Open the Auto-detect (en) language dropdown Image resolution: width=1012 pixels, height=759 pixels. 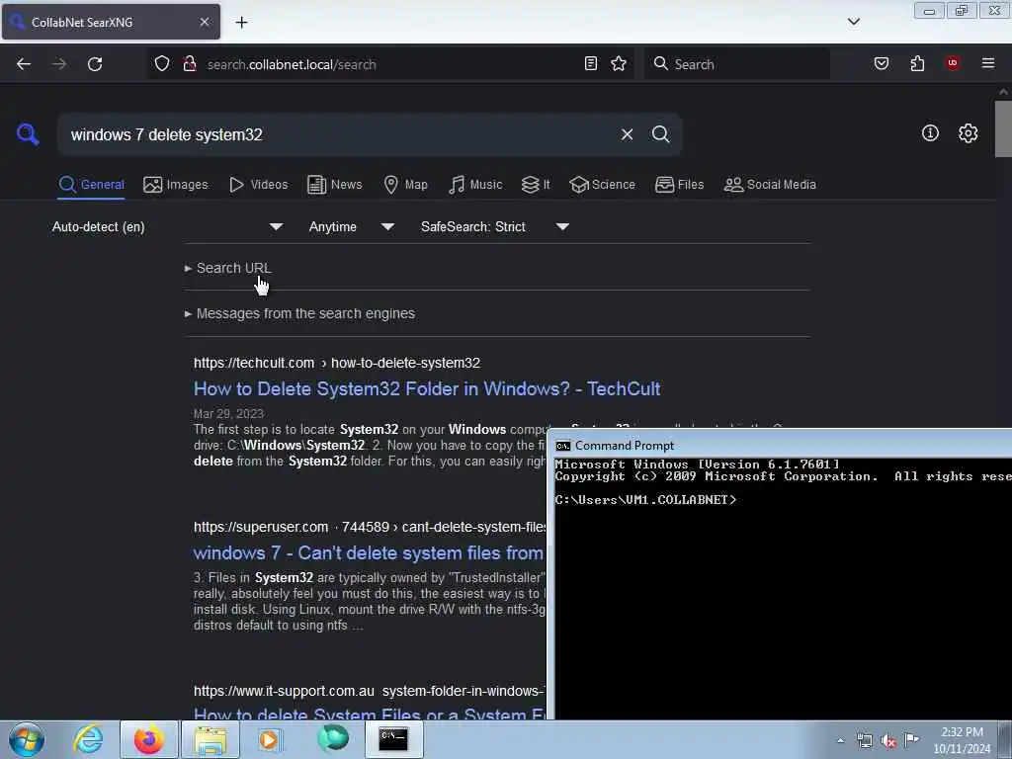(x=167, y=226)
